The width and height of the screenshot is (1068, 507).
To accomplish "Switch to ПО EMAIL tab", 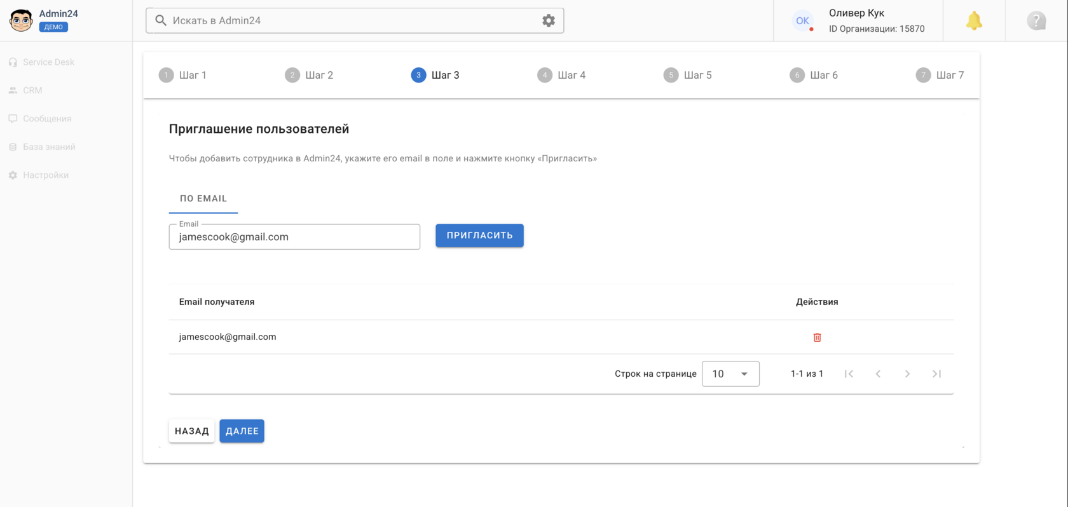I will 203,199.
